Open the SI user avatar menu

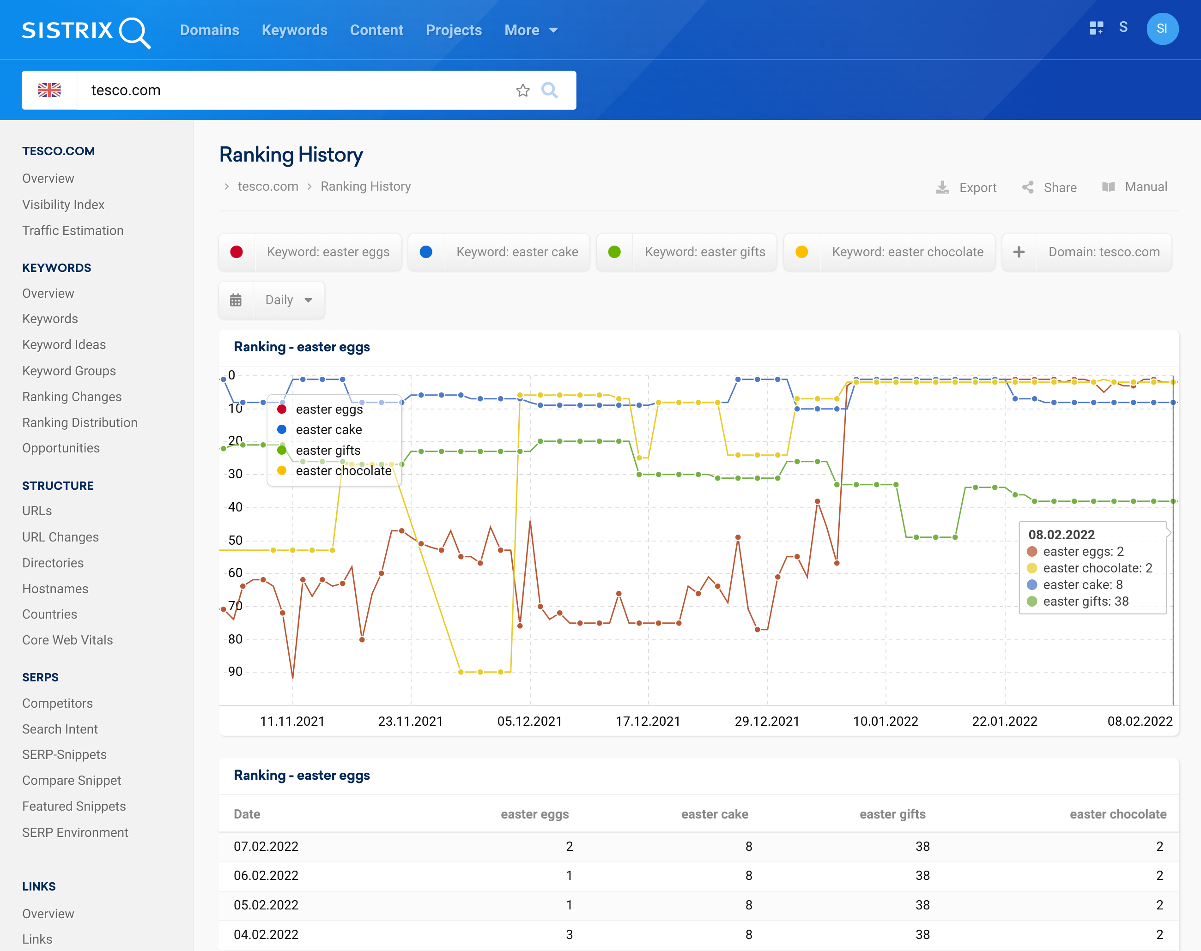click(x=1162, y=29)
